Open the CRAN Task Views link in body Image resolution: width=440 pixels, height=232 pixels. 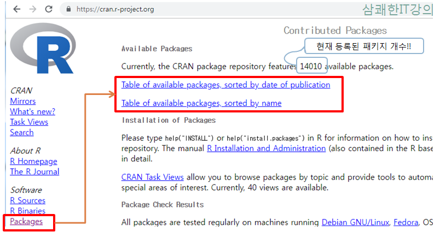pos(152,177)
